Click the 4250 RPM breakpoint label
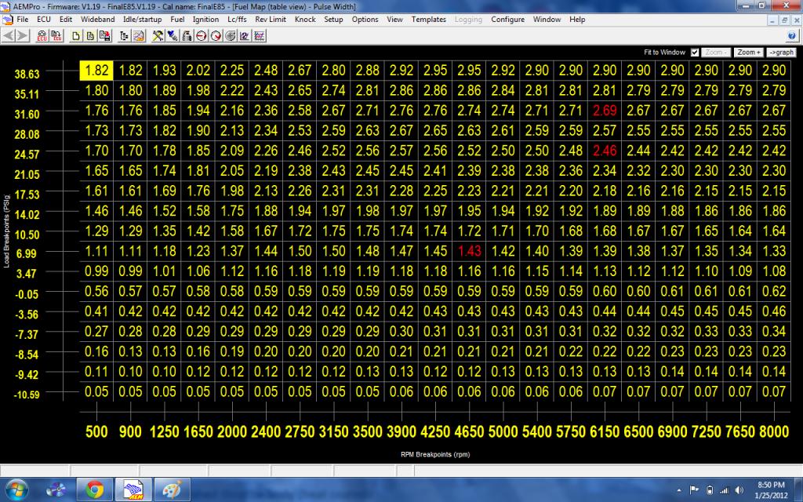803x502 pixels. point(435,432)
